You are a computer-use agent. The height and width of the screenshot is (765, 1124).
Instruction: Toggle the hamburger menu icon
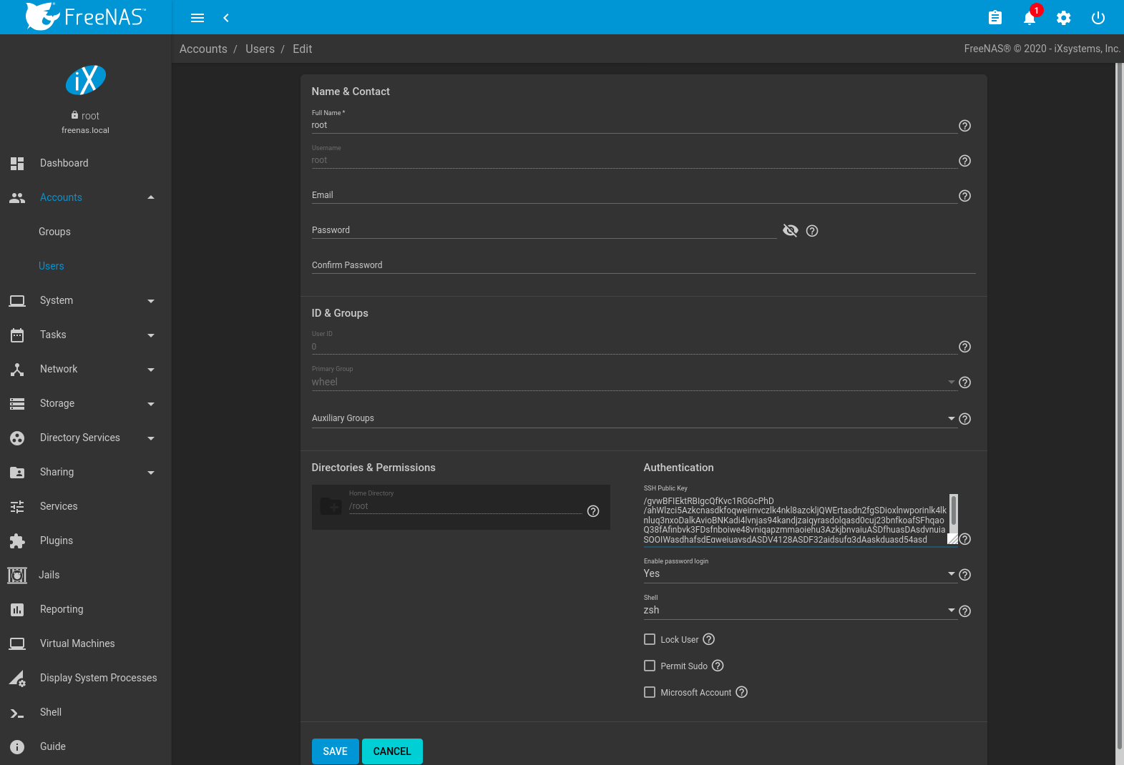click(x=197, y=18)
